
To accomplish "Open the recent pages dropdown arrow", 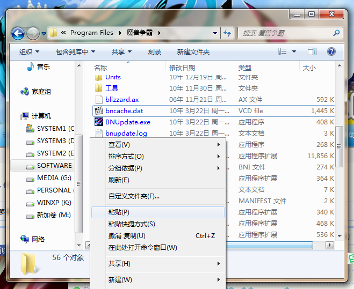I will 44,34.
